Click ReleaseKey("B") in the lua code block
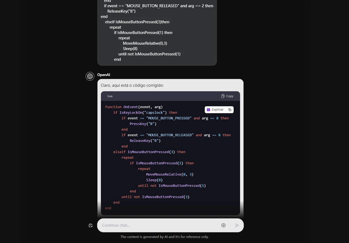349x243 pixels. (145, 141)
